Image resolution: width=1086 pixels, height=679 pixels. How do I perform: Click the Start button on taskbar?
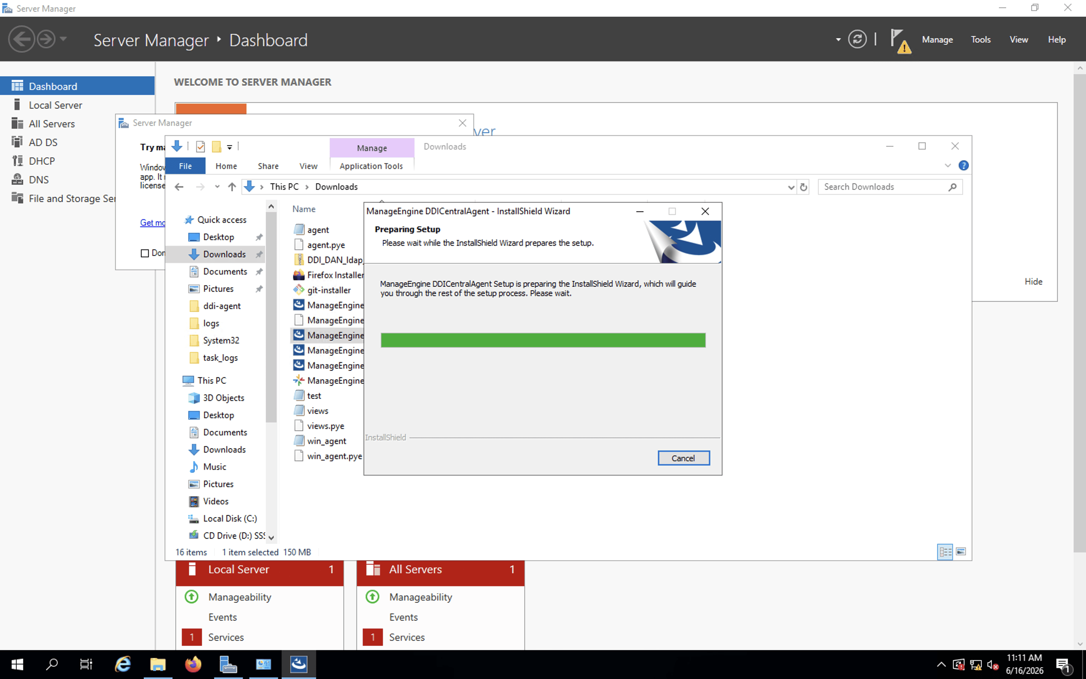pyautogui.click(x=17, y=664)
